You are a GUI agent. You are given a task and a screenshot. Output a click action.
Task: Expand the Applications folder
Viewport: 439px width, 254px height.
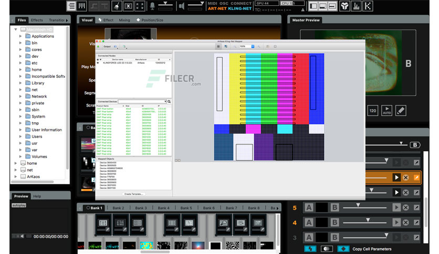tap(20, 36)
